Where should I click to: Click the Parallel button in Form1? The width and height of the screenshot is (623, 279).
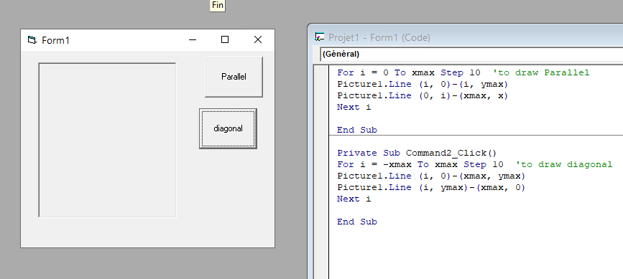pos(234,77)
